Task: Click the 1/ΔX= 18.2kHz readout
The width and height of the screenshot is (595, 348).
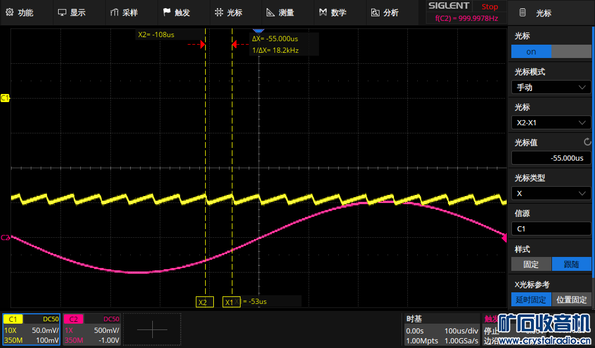Action: (x=275, y=50)
